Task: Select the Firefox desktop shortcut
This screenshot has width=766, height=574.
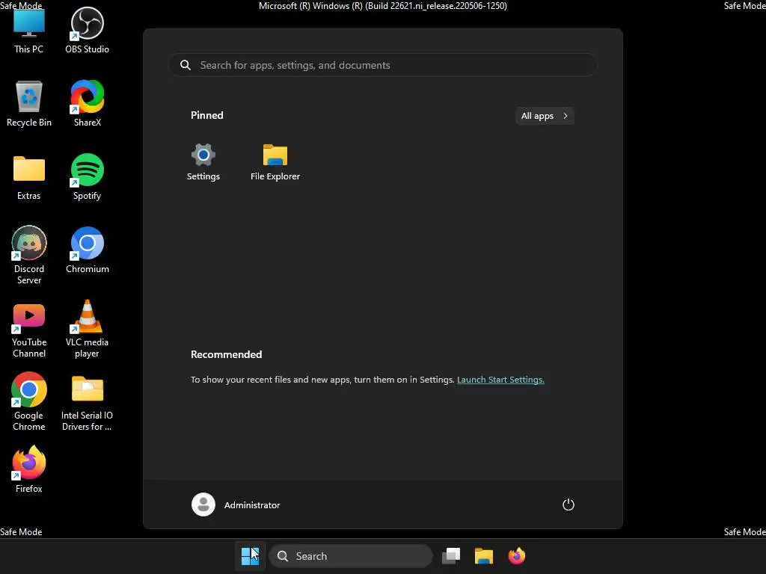Action: point(29,469)
